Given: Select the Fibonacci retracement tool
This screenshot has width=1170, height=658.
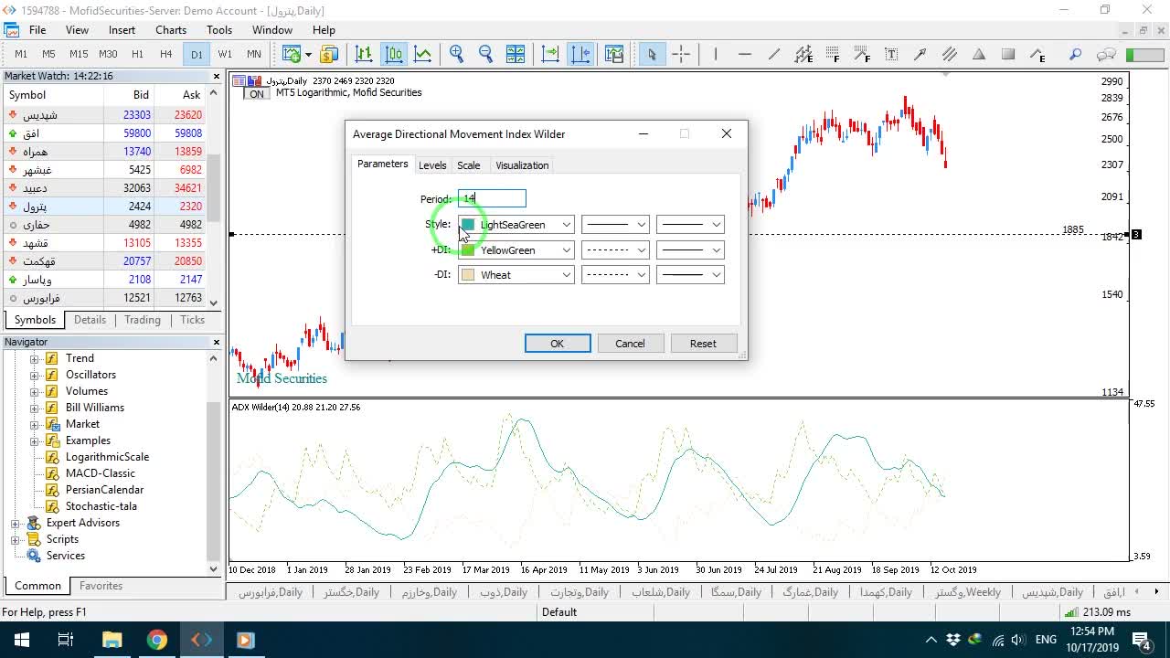Looking at the screenshot, I should click(833, 54).
